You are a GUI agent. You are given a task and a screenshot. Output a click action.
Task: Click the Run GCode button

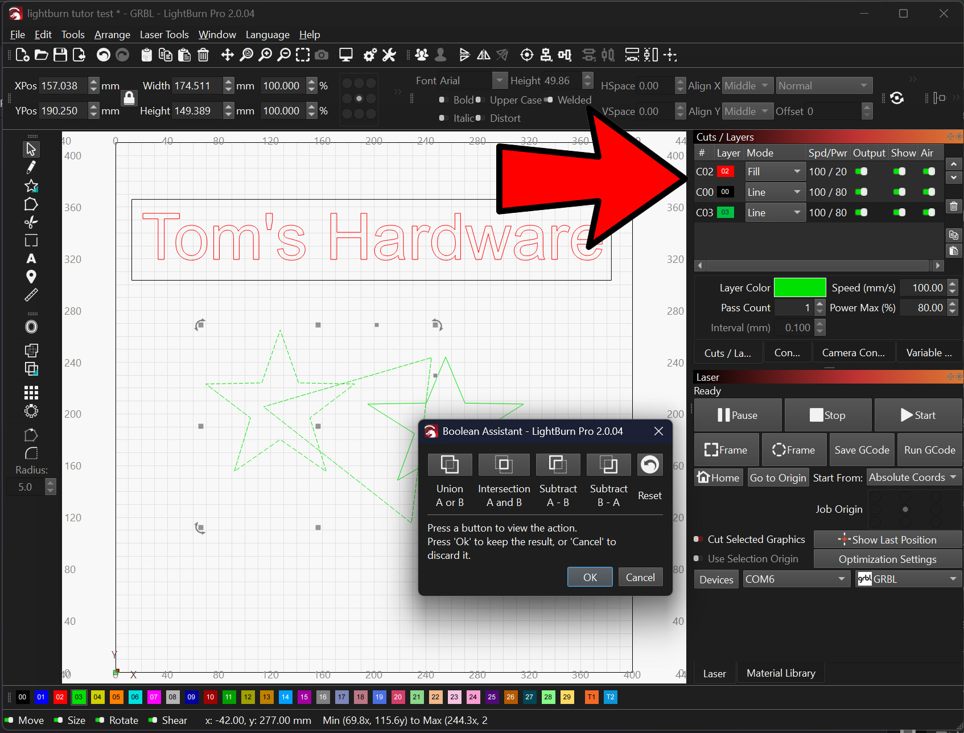(x=929, y=449)
